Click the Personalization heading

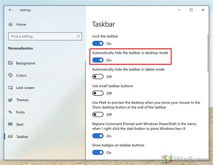(x=21, y=48)
